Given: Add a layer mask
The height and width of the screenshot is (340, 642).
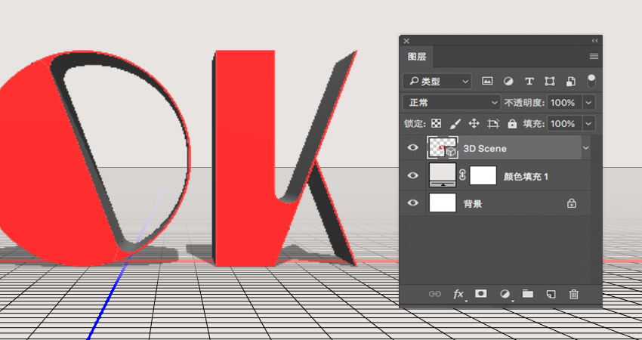Looking at the screenshot, I should [x=480, y=293].
